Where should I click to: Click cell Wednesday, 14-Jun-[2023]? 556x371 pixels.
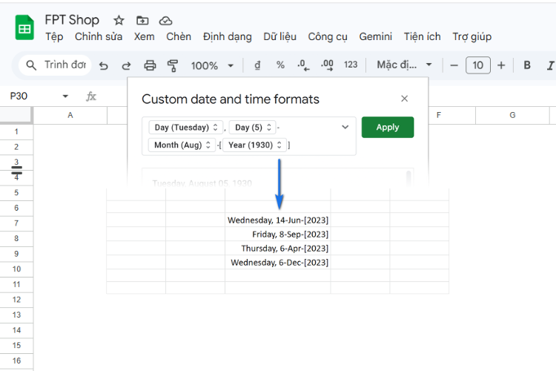pos(278,220)
